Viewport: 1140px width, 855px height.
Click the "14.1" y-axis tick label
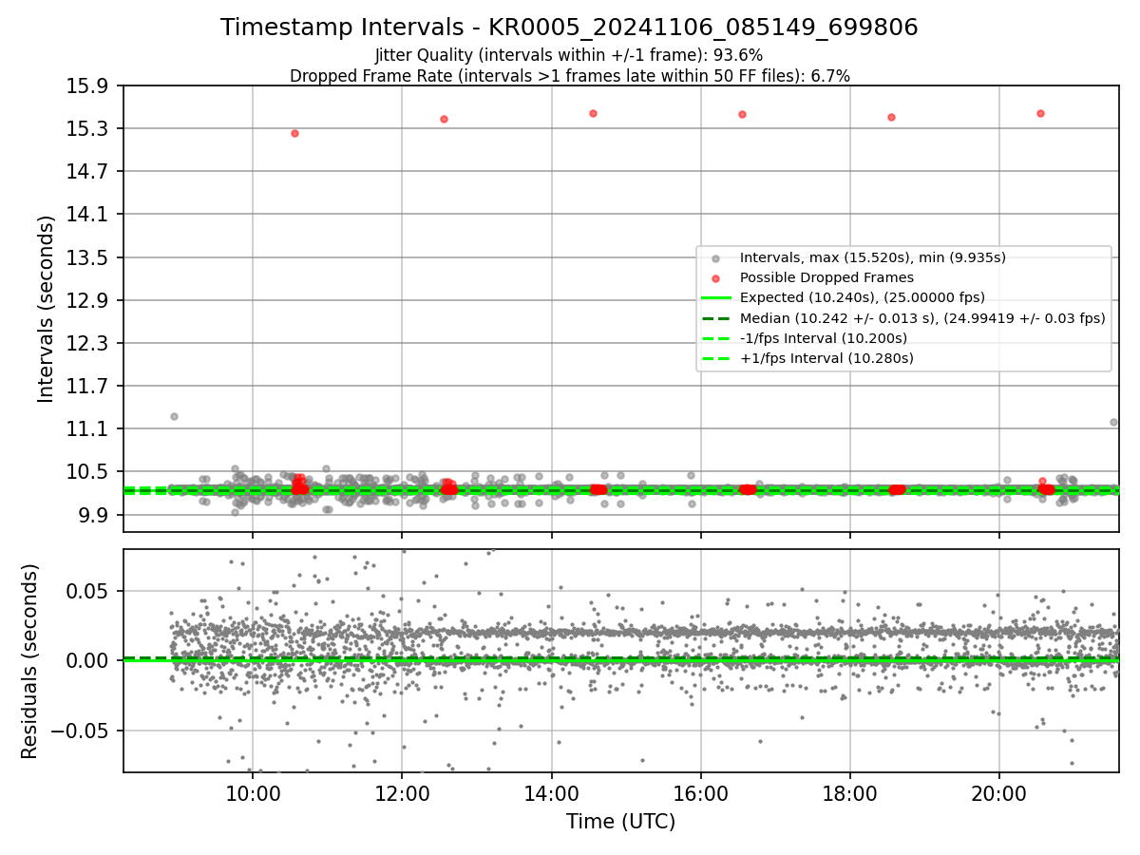[x=87, y=214]
